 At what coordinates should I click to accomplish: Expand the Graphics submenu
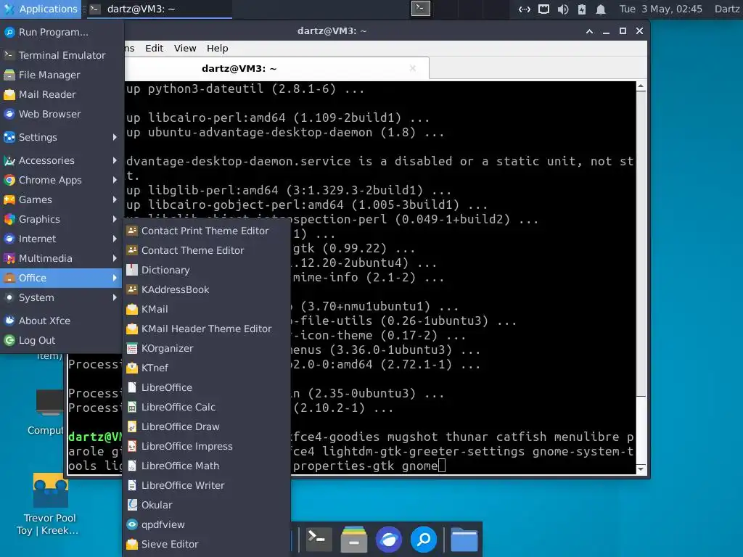(62, 219)
